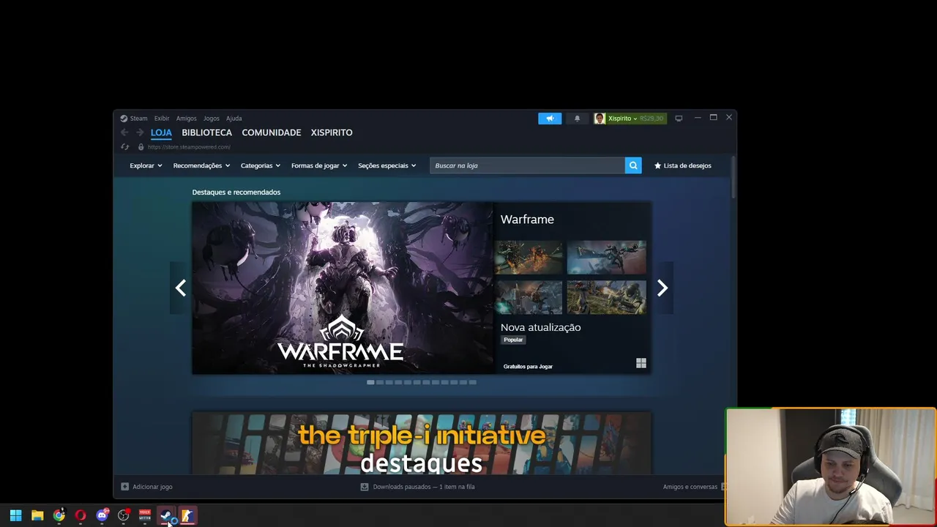The width and height of the screenshot is (937, 527).
Task: Switch to the XISPIRITO profile tab
Action: point(332,132)
